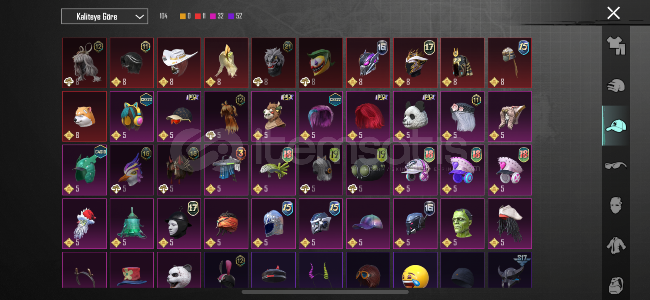Filter by red quality count 11
The image size is (650, 300).
click(x=200, y=16)
